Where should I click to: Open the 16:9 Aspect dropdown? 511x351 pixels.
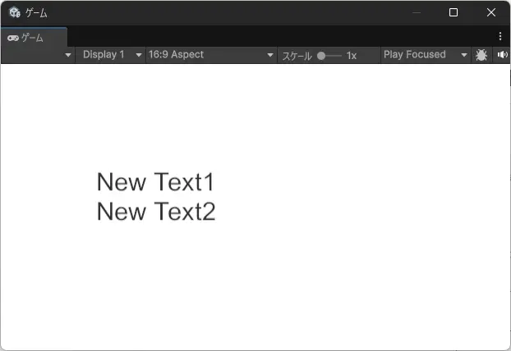[x=211, y=55]
